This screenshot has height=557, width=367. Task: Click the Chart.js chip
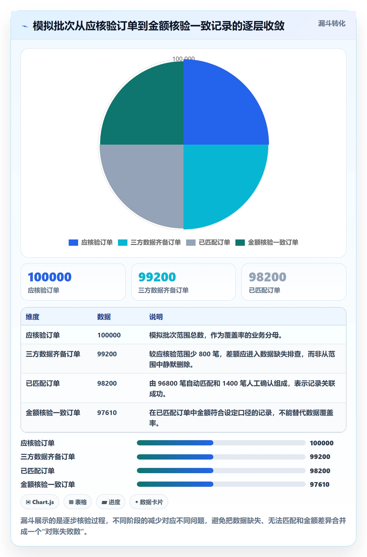point(40,502)
